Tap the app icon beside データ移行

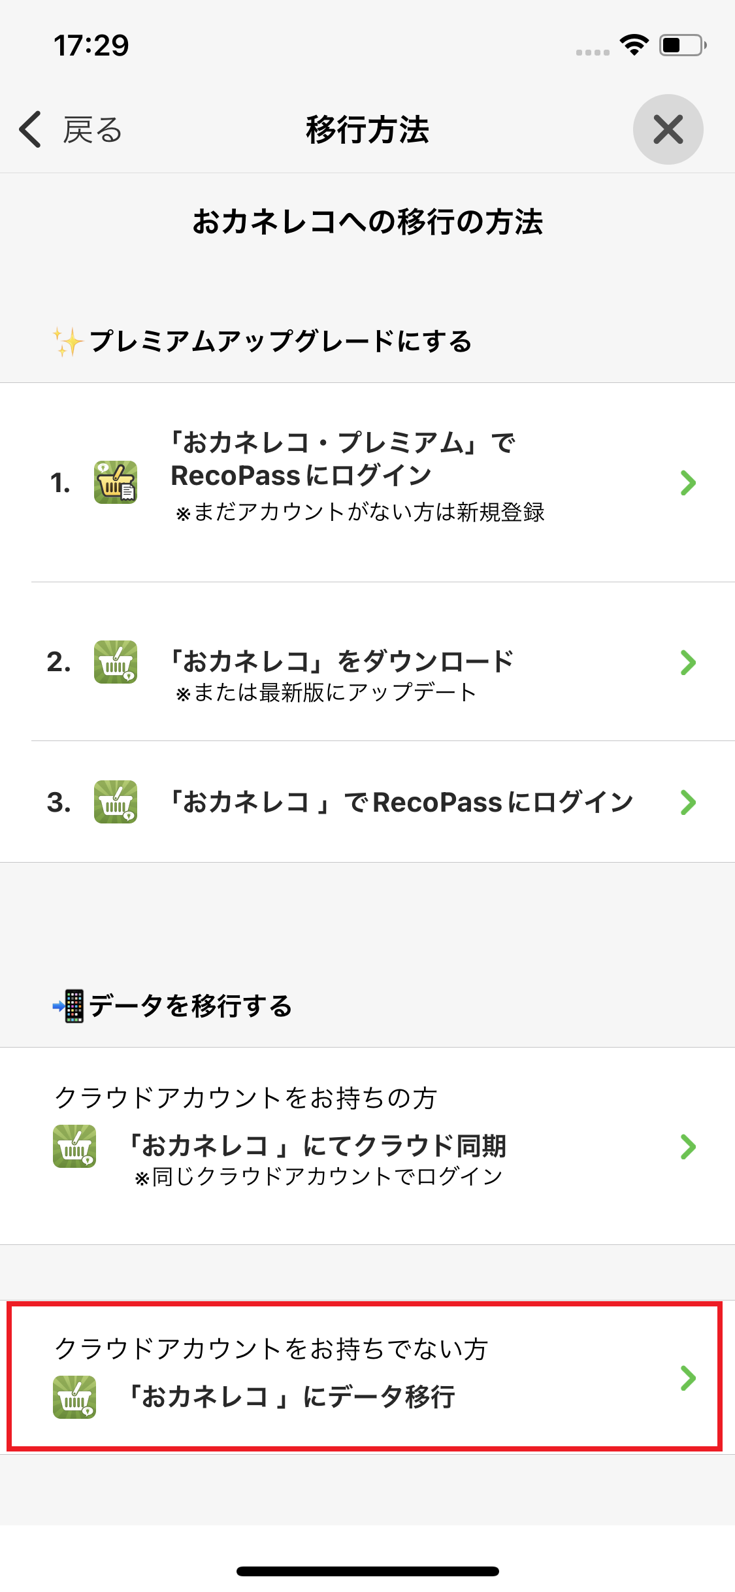(x=74, y=1397)
